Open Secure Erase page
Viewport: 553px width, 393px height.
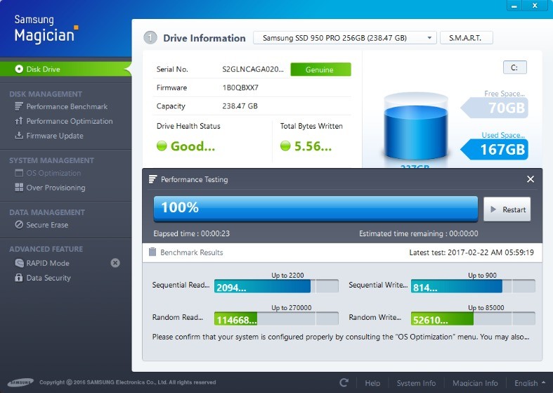47,225
